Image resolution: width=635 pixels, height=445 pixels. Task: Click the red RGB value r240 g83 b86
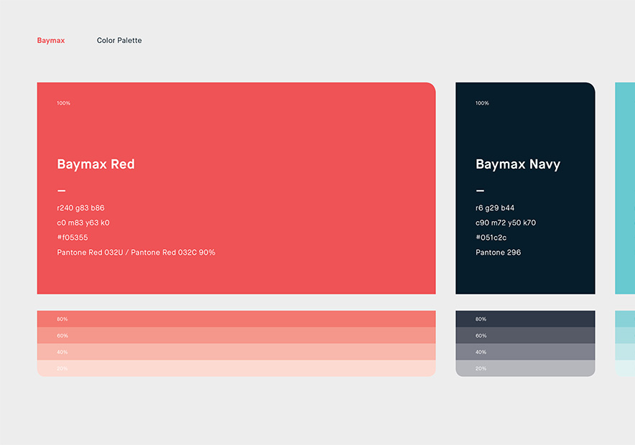coord(80,208)
